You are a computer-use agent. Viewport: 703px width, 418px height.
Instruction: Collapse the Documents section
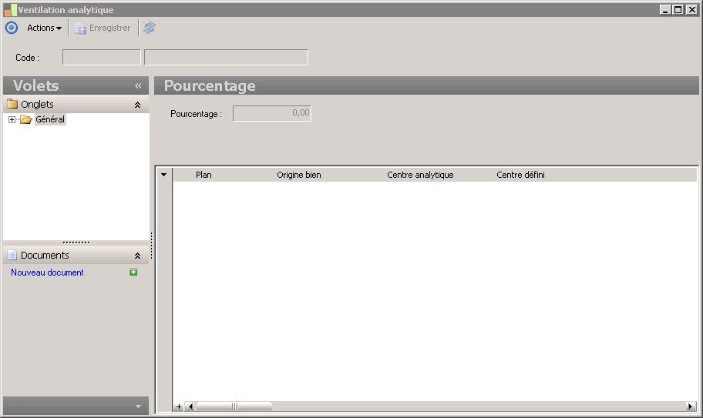click(138, 256)
